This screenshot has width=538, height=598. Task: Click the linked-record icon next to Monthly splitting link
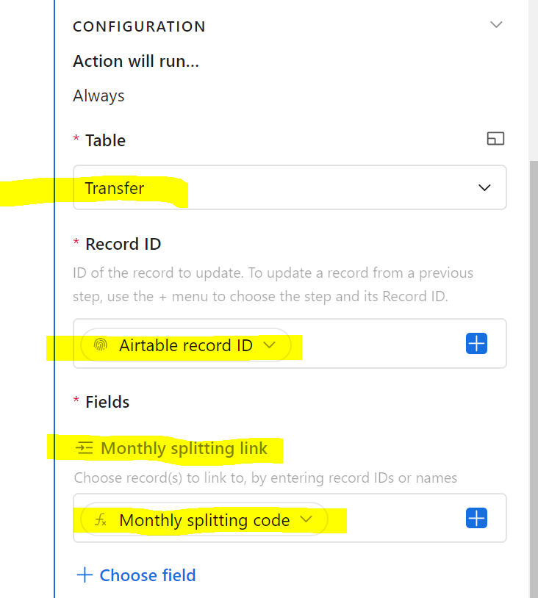point(85,447)
